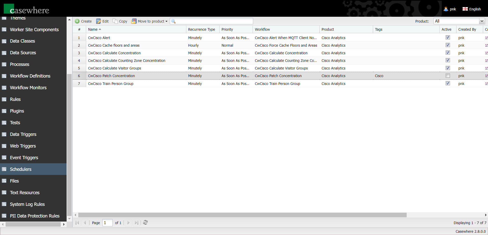Click the grid icon next to Data Triggers
The image size is (488, 235).
tap(4, 134)
